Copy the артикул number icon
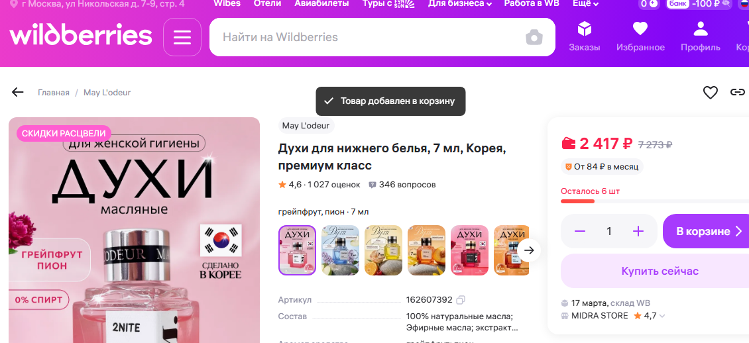 (461, 300)
